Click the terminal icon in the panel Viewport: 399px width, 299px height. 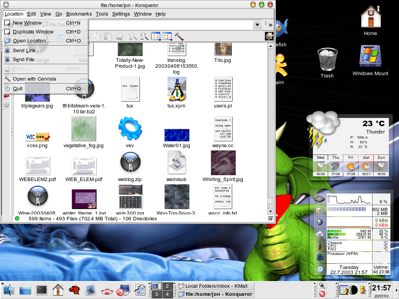(41, 290)
